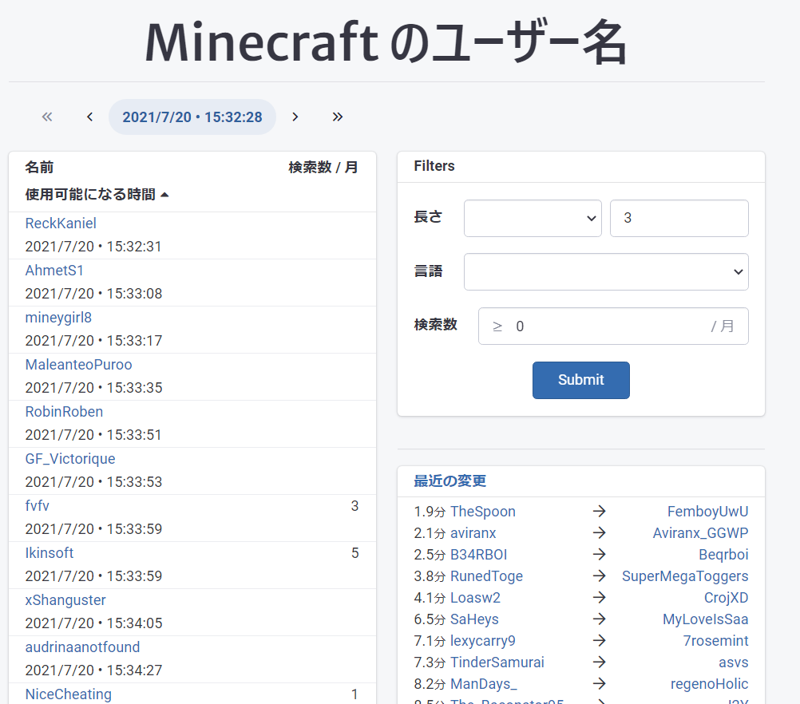Jump to last with double-right arrow
This screenshot has width=800, height=704.
tap(337, 117)
